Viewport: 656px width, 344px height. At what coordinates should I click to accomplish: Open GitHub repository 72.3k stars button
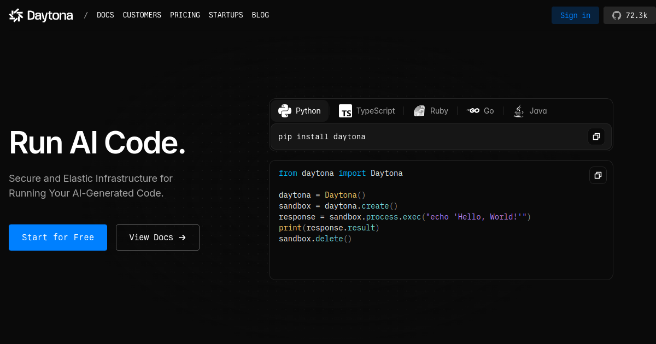629,15
